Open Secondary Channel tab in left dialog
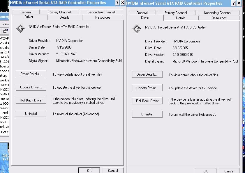This screenshot has width=245, height=173. [x=101, y=12]
